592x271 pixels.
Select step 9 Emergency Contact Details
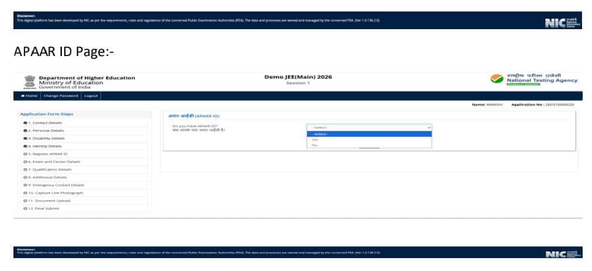click(x=56, y=185)
